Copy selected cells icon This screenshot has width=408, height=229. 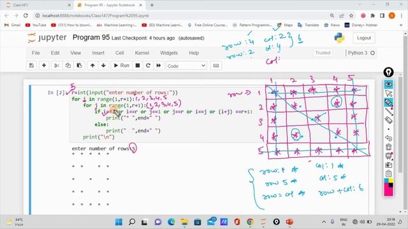point(68,66)
